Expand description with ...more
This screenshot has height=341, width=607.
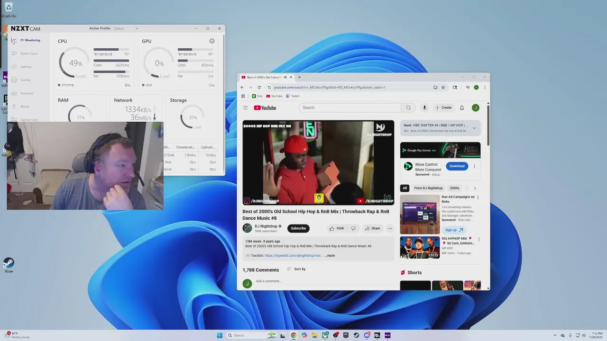click(330, 255)
